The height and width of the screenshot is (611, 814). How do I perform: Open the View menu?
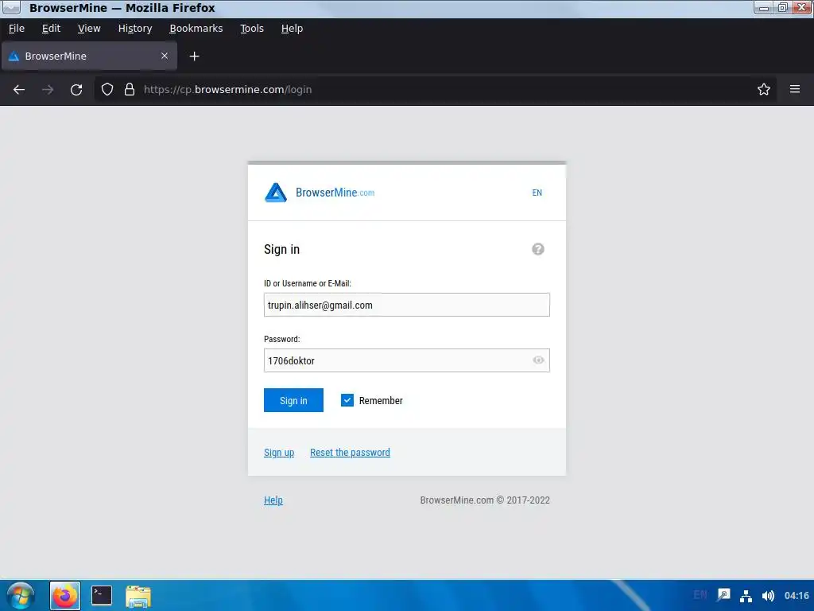pyautogui.click(x=89, y=29)
